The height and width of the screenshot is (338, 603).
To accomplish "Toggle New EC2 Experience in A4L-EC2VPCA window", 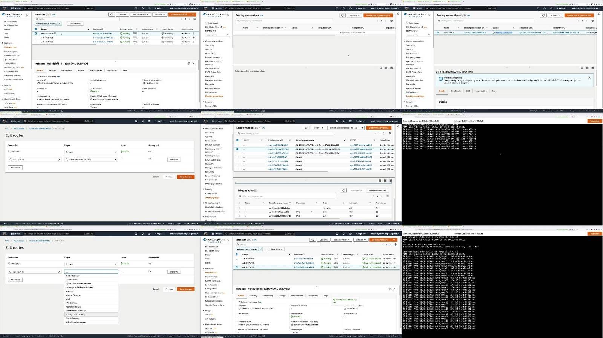I will coord(4,14).
